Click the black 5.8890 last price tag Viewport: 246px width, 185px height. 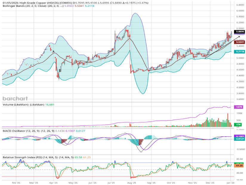tap(240, 32)
